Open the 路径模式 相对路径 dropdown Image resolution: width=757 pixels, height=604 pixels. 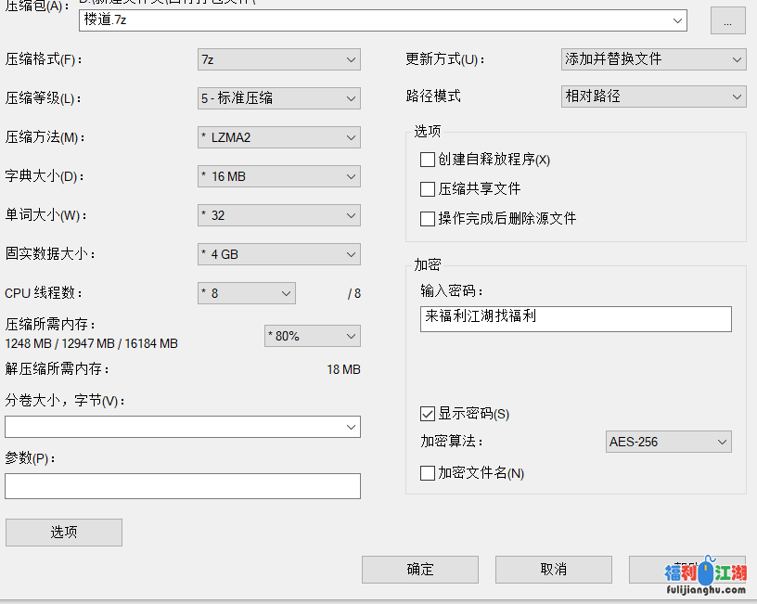(x=653, y=96)
